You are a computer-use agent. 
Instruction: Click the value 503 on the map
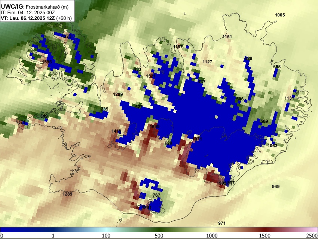[240, 99]
